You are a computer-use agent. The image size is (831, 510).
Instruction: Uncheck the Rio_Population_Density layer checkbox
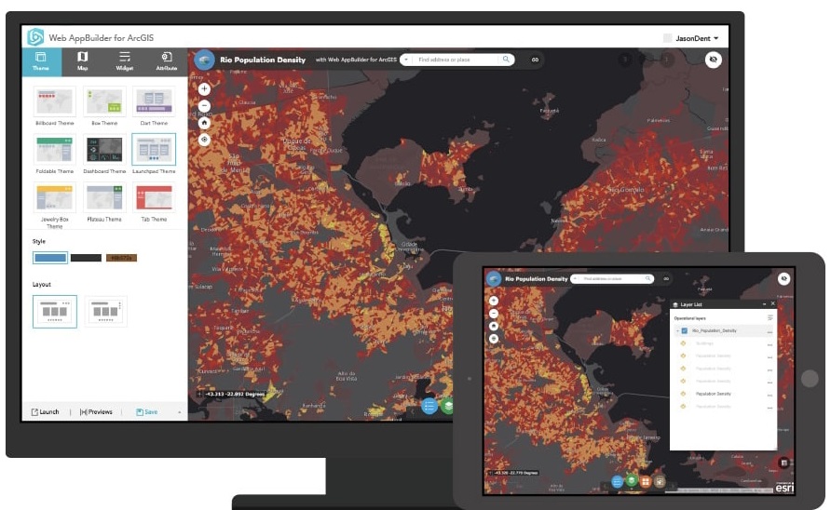coord(684,330)
